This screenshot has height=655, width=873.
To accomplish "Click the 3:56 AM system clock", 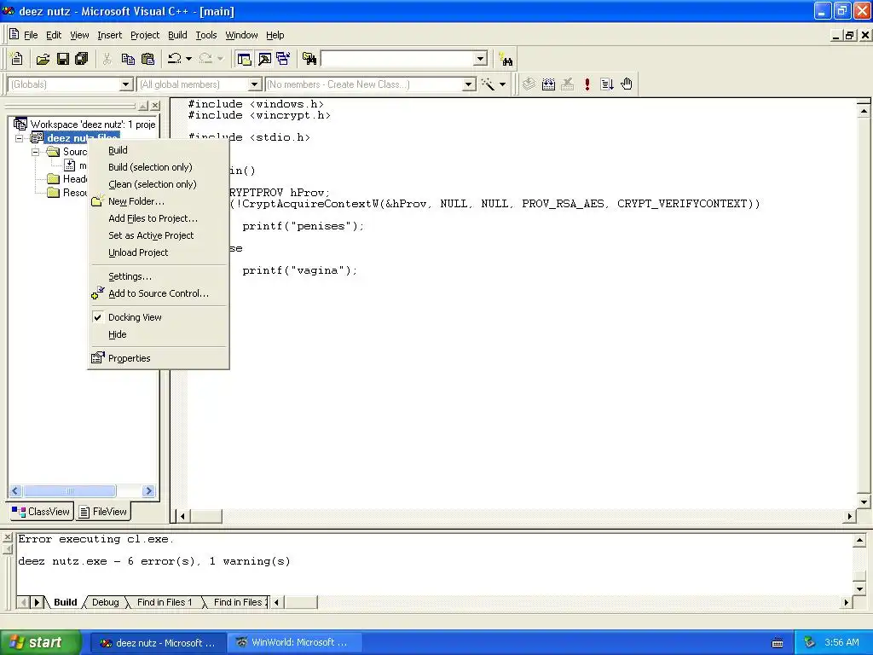I will 841,642.
